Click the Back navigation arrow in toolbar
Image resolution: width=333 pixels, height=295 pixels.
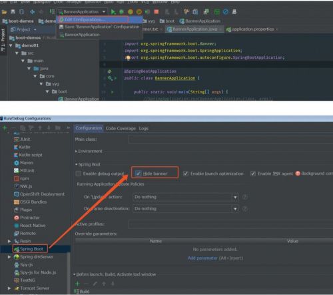click(32, 12)
